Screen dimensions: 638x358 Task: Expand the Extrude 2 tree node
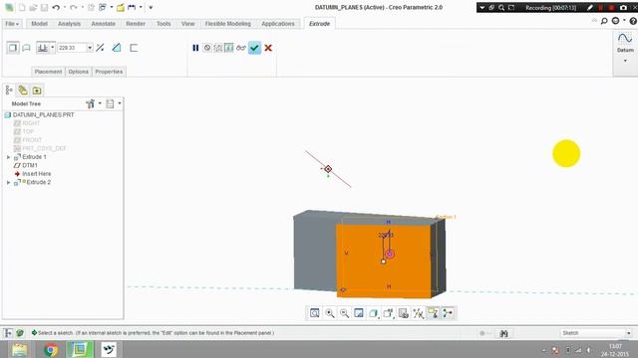click(8, 183)
